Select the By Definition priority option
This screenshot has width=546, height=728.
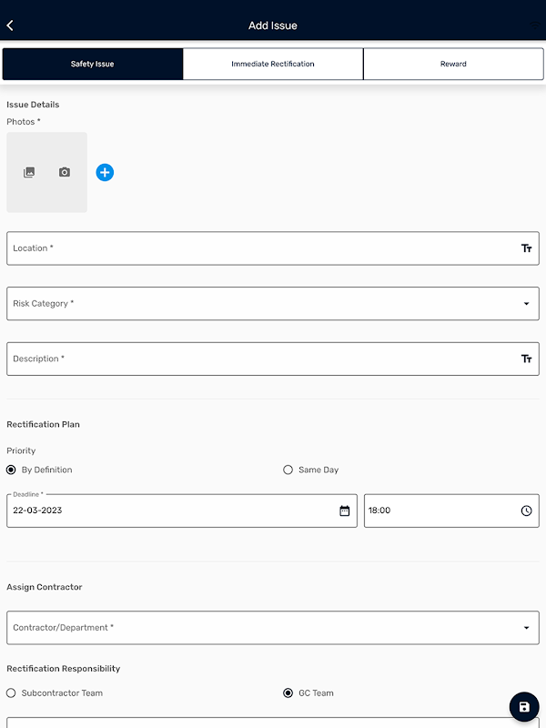pos(11,470)
